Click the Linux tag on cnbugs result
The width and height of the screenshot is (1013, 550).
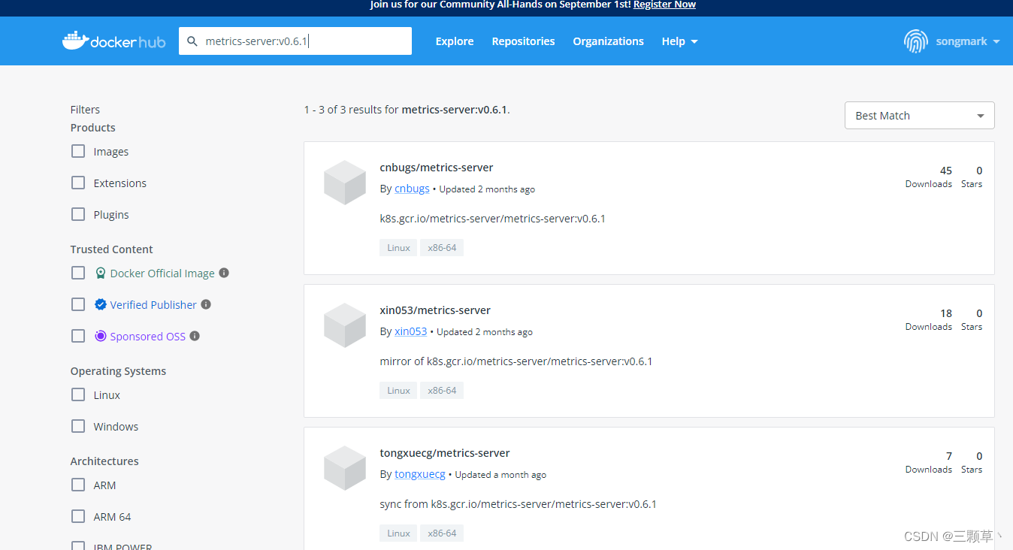tap(398, 247)
